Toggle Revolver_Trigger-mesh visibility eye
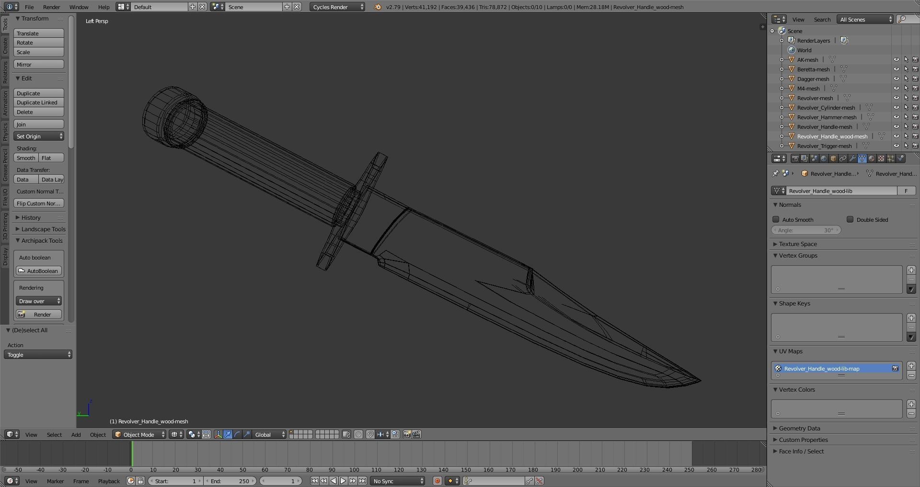This screenshot has height=487, width=920. (x=896, y=146)
